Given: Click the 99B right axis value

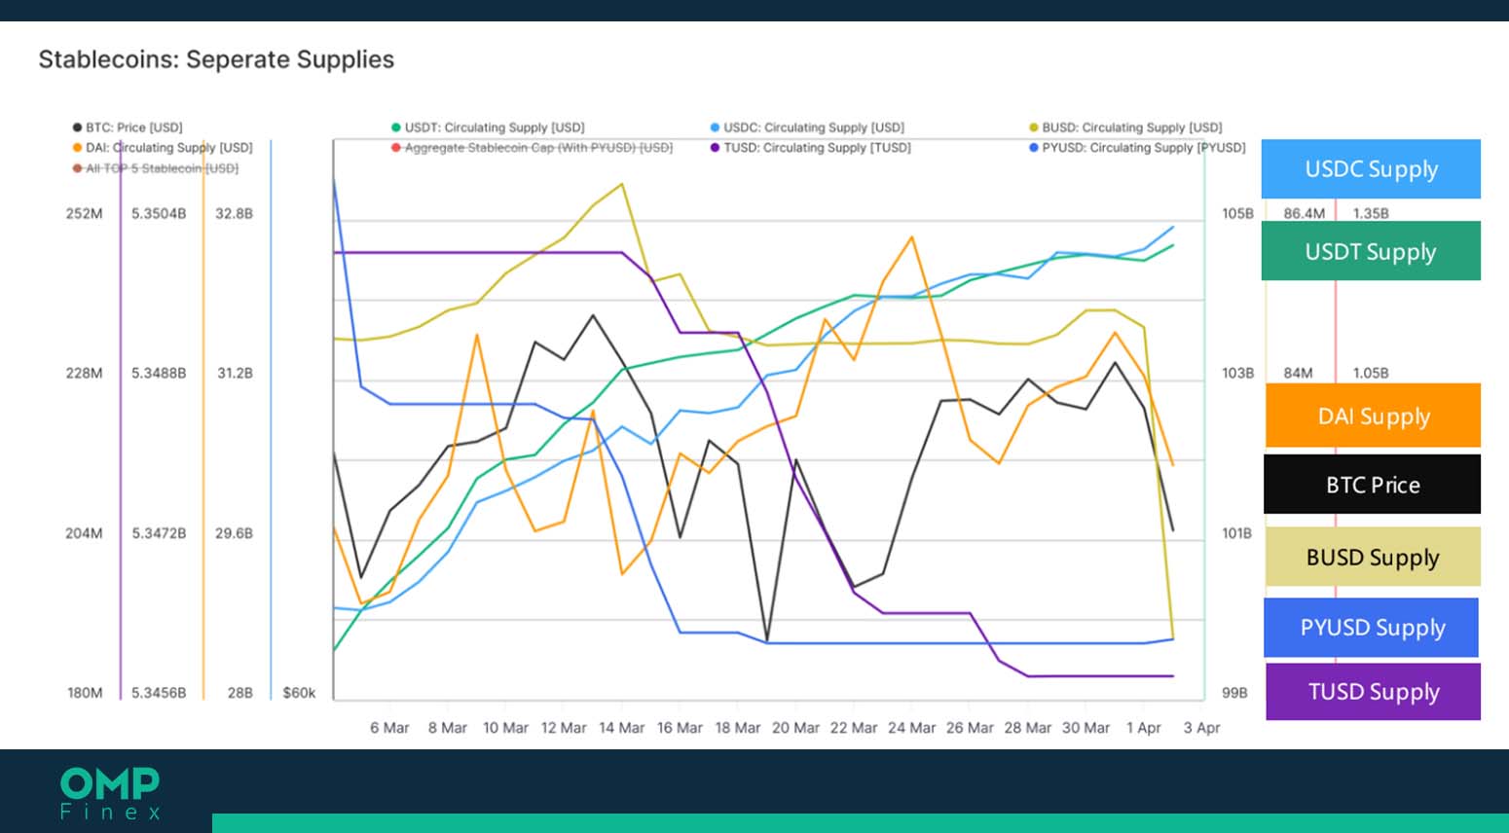Looking at the screenshot, I should (1234, 693).
